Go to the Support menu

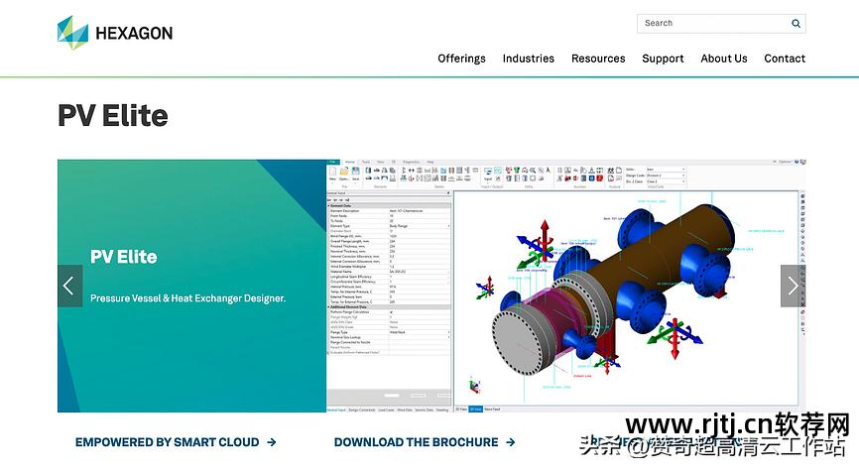pos(663,59)
